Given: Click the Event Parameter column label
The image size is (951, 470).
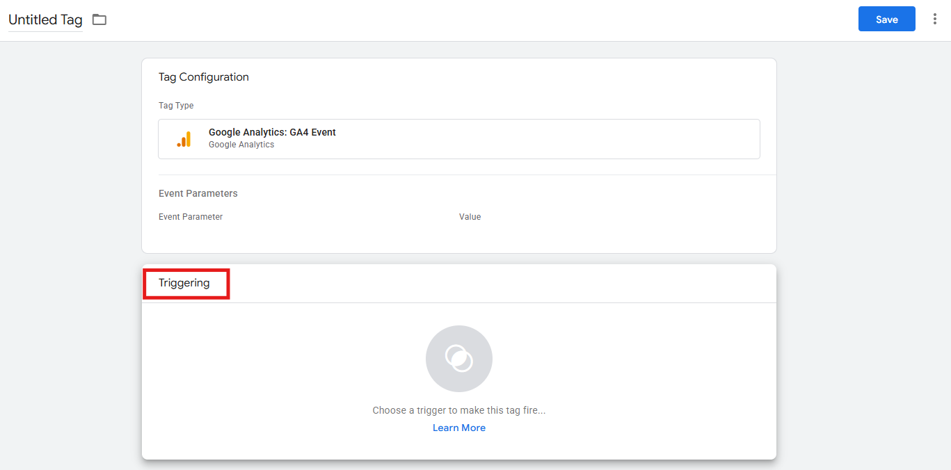Looking at the screenshot, I should [x=191, y=217].
